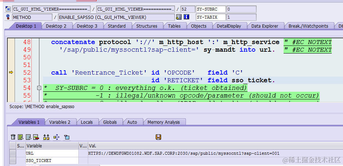The image size is (343, 166).
Task: Click the icon with yellow squares and down arrows
Action: (46, 137)
